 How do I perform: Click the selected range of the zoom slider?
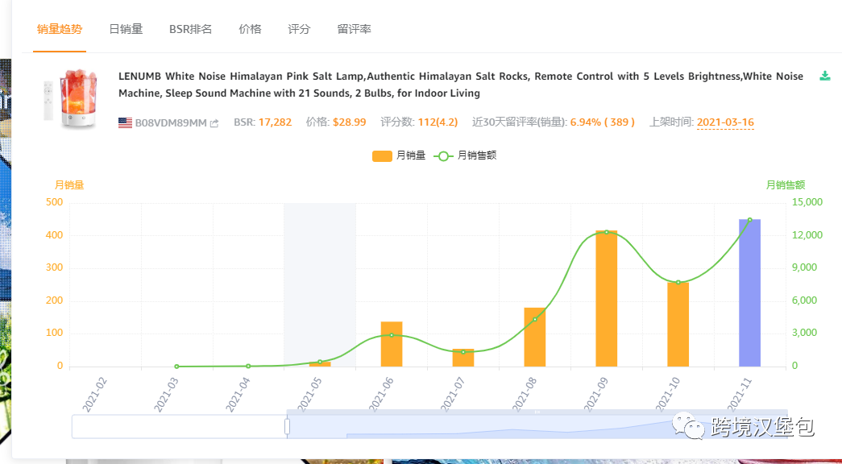click(x=537, y=426)
